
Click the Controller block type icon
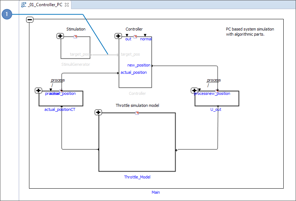[135, 36]
